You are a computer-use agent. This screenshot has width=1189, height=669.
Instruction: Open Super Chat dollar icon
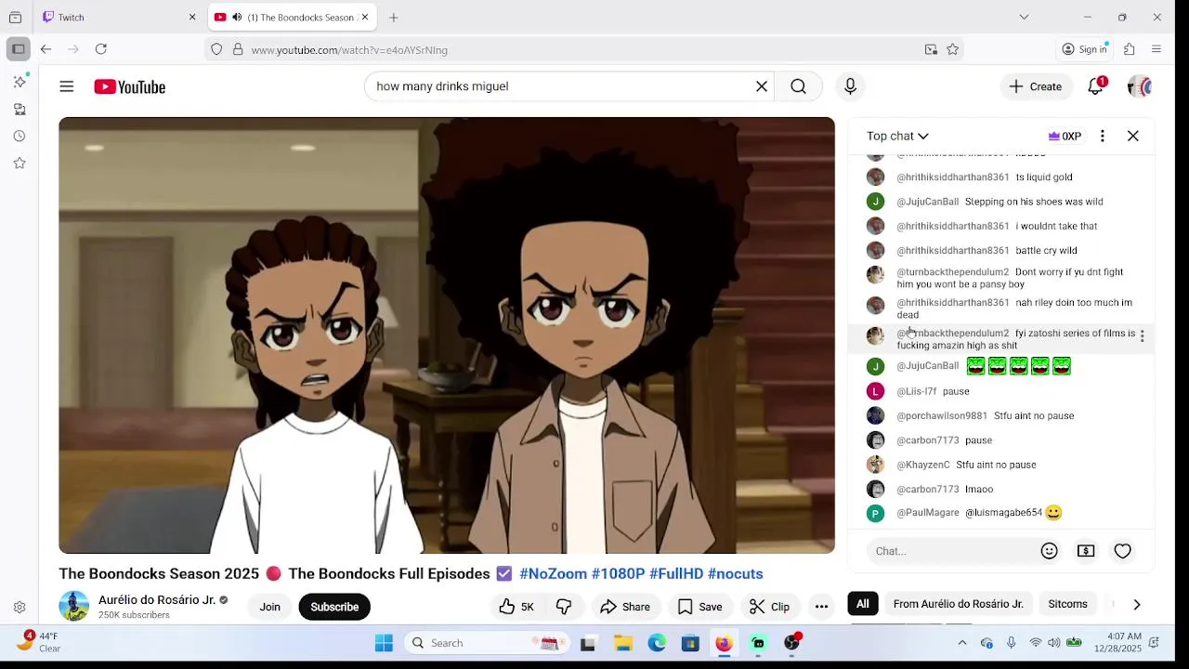[1086, 551]
